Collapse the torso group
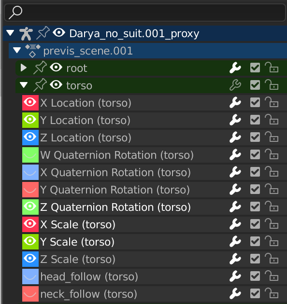Viewport: 287px width, 304px height. point(24,85)
